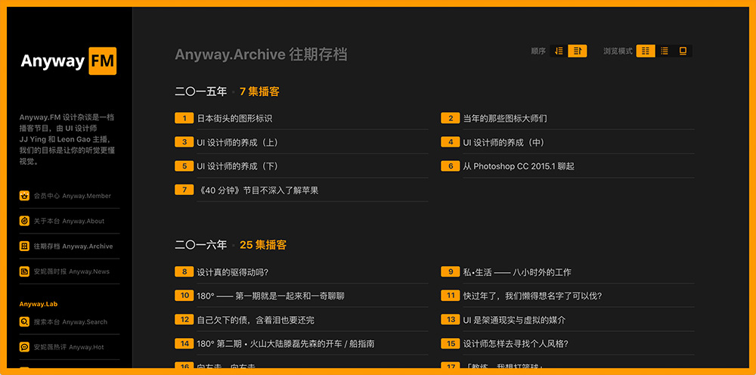Screen dimensions: 756x375
Task: Click the 7 集播客 count label
Action: pyautogui.click(x=259, y=91)
